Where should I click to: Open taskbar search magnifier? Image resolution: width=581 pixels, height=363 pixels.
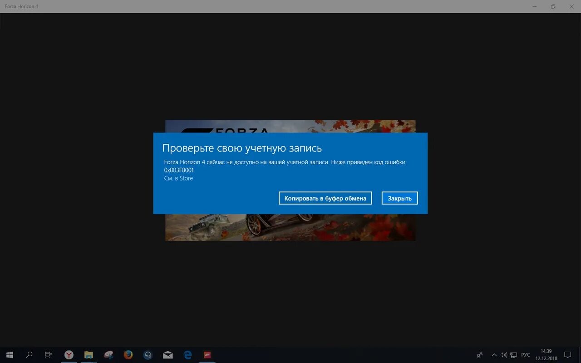(29, 355)
